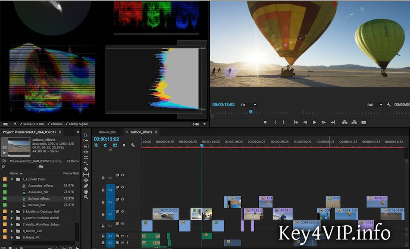Expand the 3_Mobile to Desktop bin

pyautogui.click(x=12, y=212)
